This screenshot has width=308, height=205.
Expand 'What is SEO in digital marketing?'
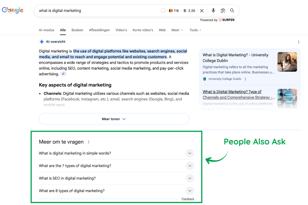click(x=189, y=178)
